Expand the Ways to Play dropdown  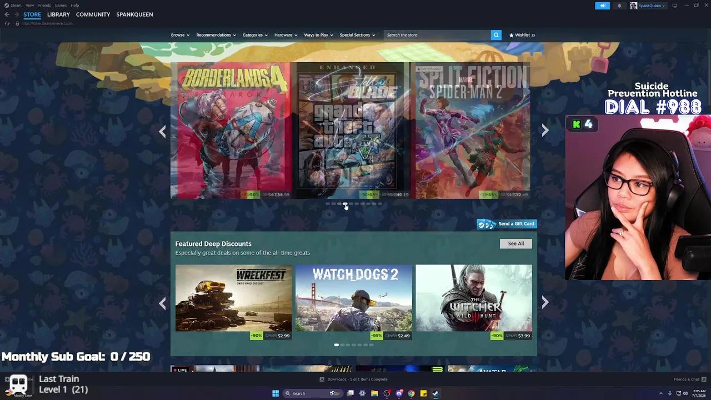(x=319, y=35)
